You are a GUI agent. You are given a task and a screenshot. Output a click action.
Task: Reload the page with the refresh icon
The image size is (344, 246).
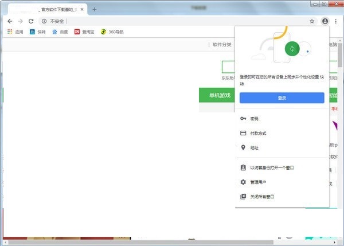[31, 21]
